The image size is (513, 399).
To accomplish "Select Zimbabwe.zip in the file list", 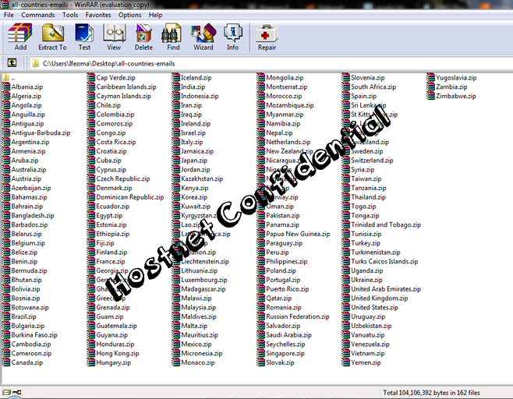I will pos(456,97).
